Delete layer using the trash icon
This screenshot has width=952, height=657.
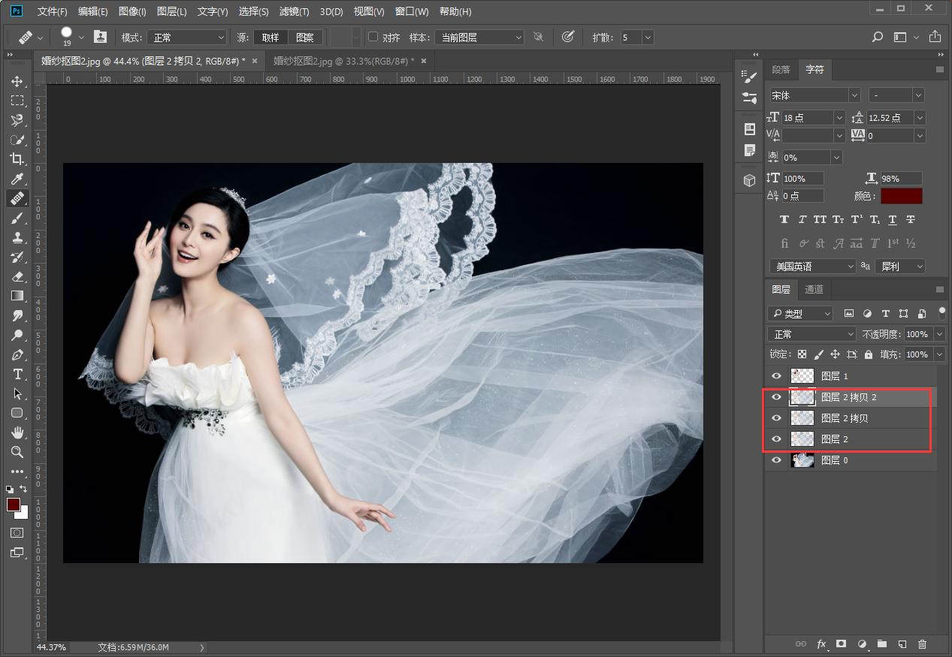[x=923, y=644]
